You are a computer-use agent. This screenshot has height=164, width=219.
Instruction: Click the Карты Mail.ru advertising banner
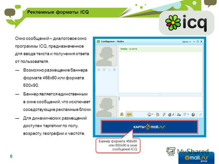click(x=149, y=127)
